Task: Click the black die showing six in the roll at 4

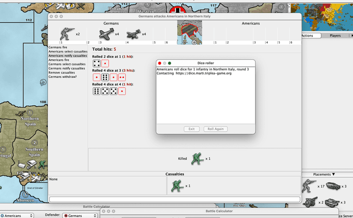Action: [97, 91]
